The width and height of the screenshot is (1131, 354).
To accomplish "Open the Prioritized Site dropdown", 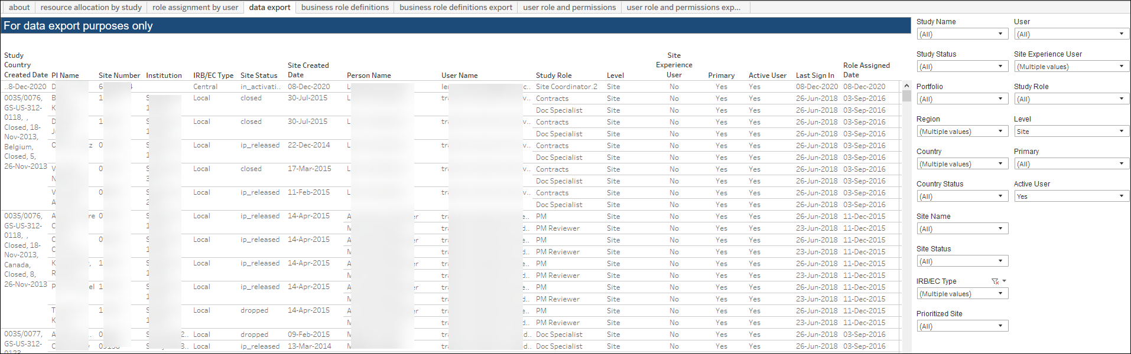I will pos(963,326).
